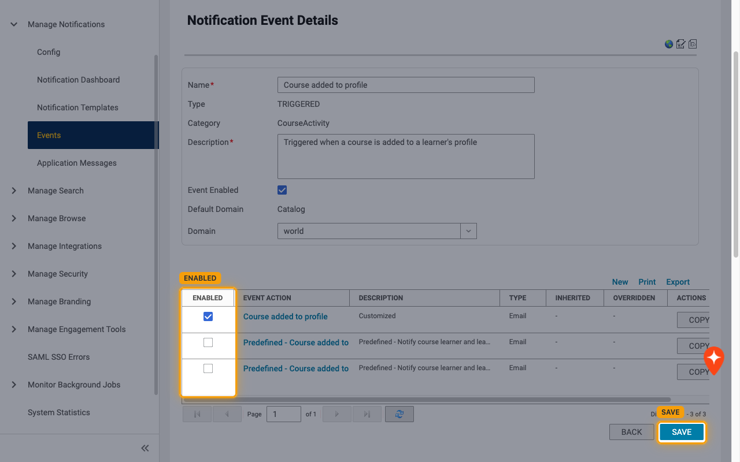Open SAML SSO Errors
The height and width of the screenshot is (462, 740).
[59, 357]
